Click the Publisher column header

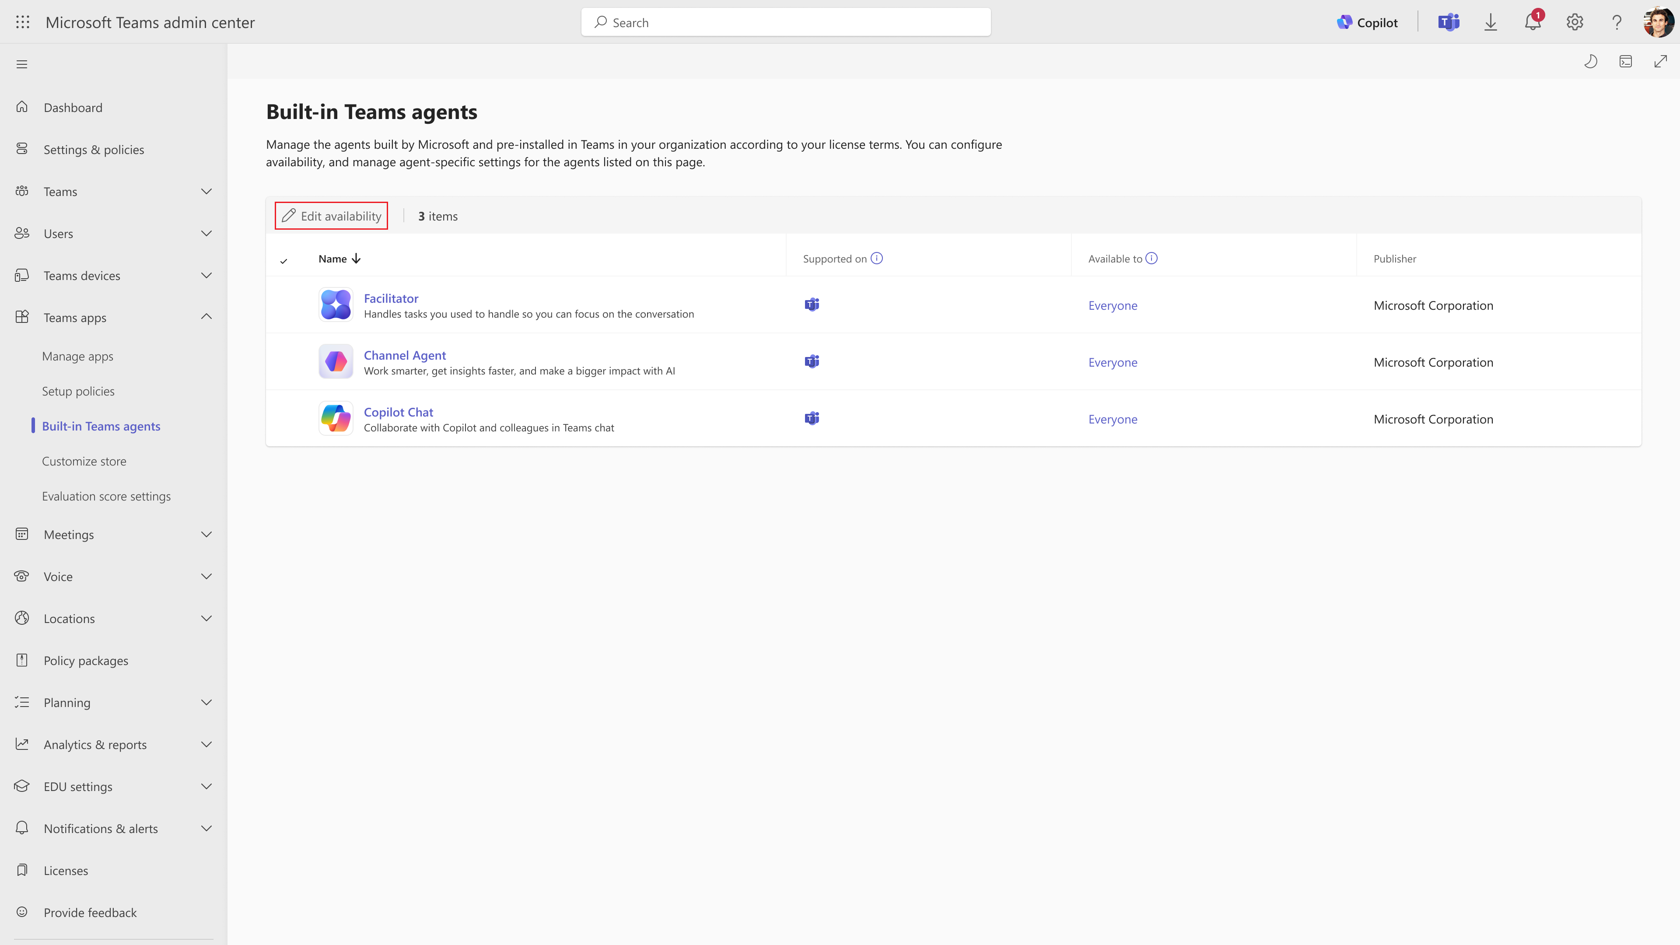1394,259
